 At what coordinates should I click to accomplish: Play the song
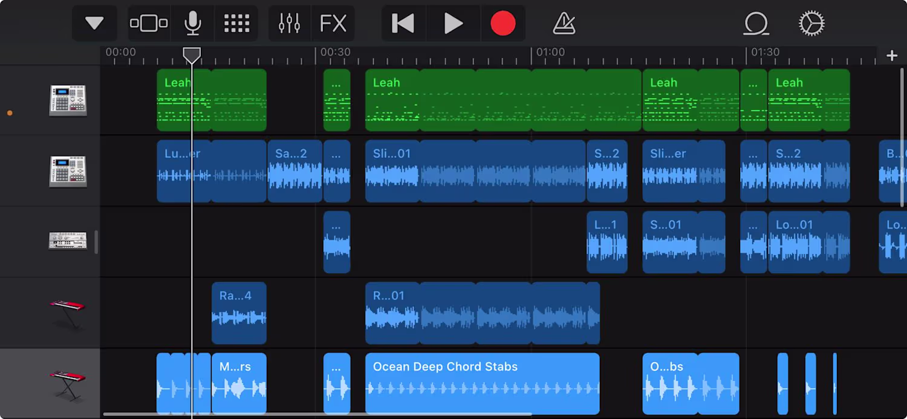[x=453, y=24]
